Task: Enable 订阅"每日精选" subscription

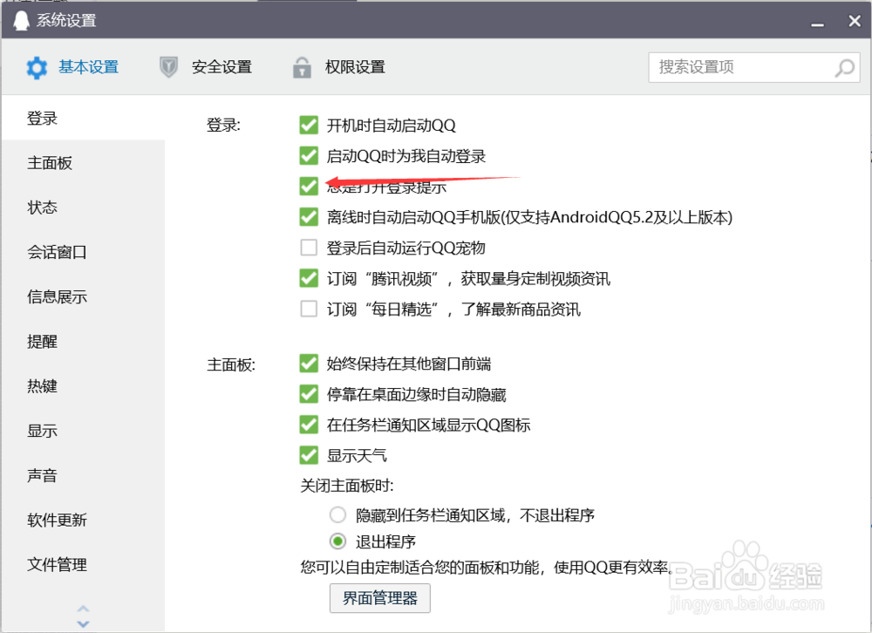Action: [x=309, y=309]
